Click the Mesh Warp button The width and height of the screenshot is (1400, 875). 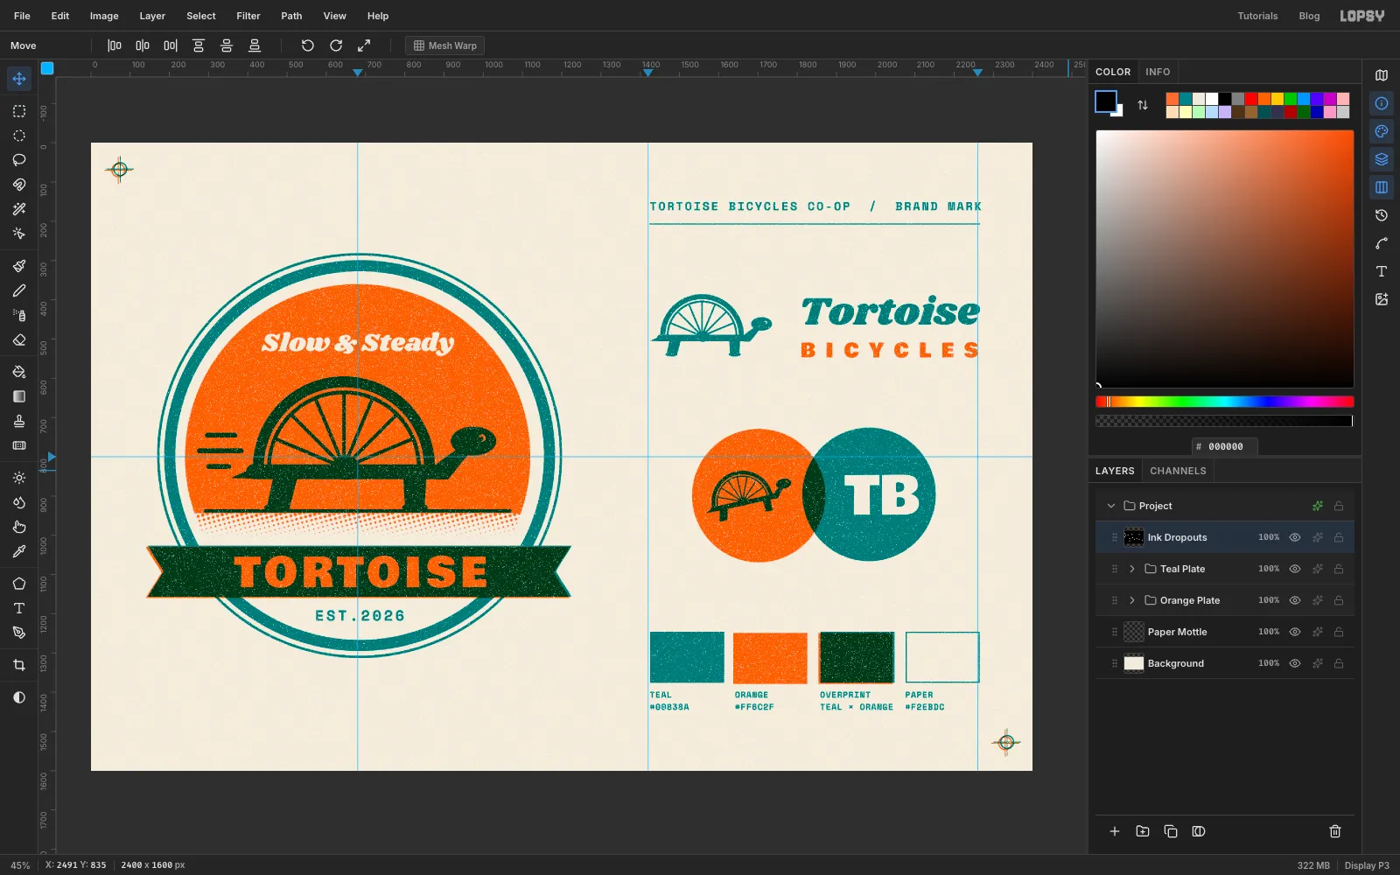[444, 45]
